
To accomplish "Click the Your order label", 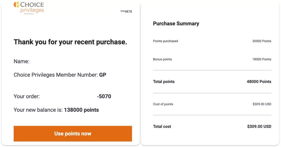I will click(27, 96).
